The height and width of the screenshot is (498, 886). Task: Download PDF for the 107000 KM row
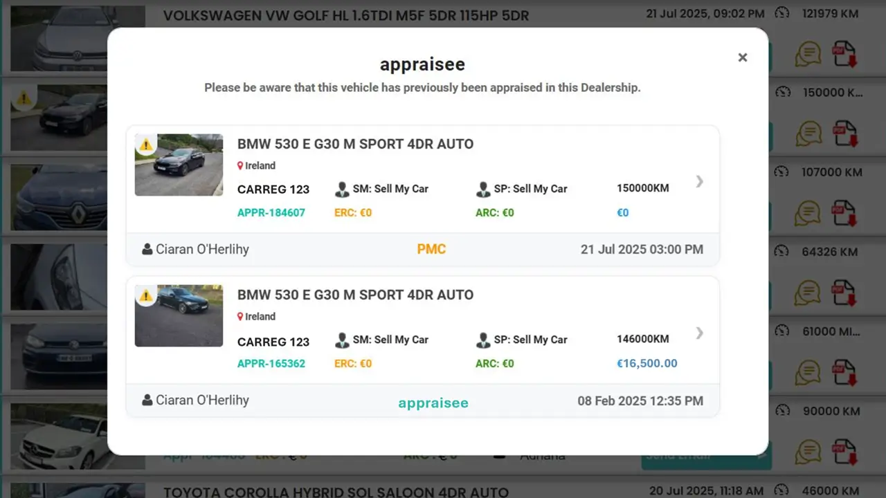click(x=844, y=213)
